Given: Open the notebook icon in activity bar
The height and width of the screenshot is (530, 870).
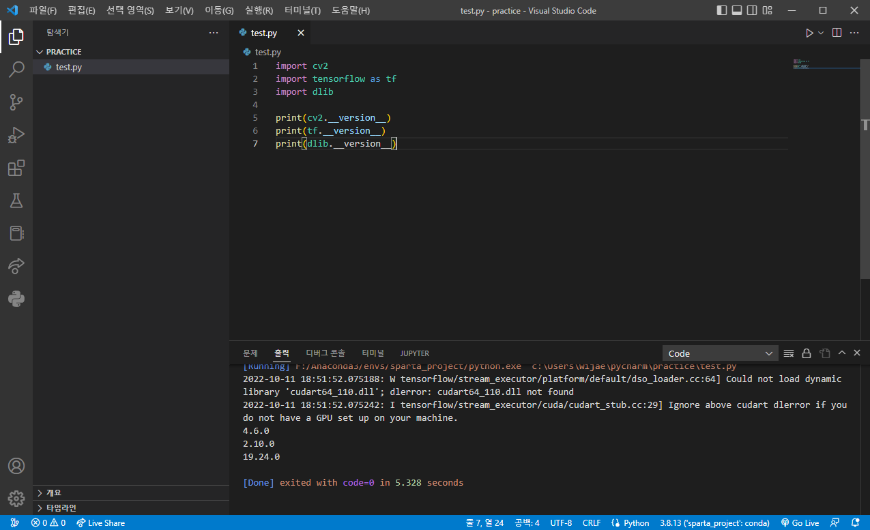Looking at the screenshot, I should pyautogui.click(x=16, y=233).
